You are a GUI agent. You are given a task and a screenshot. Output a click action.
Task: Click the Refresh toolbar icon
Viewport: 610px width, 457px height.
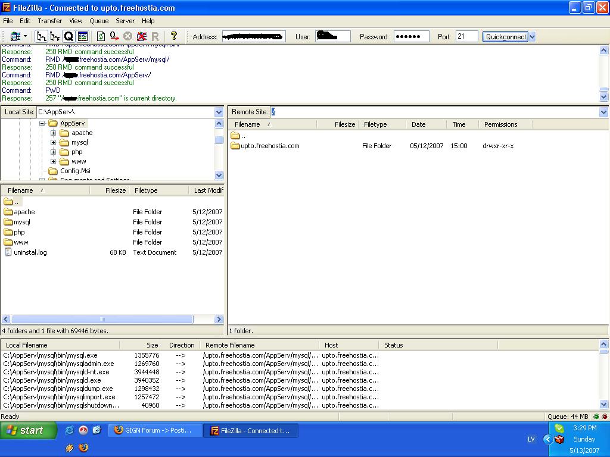click(x=101, y=36)
